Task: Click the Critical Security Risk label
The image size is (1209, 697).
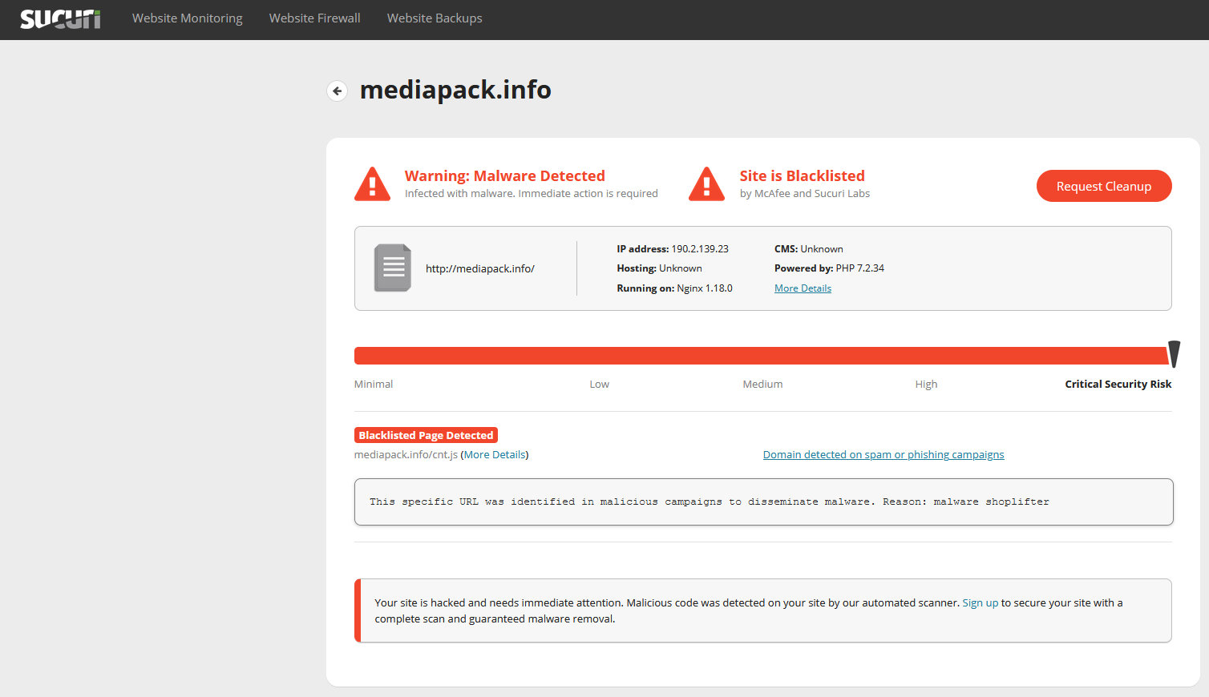Action: coord(1118,385)
